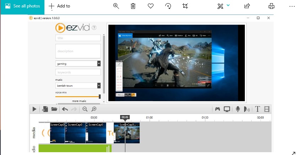
Task: Add pictures or video with film icon
Action: click(x=267, y=109)
